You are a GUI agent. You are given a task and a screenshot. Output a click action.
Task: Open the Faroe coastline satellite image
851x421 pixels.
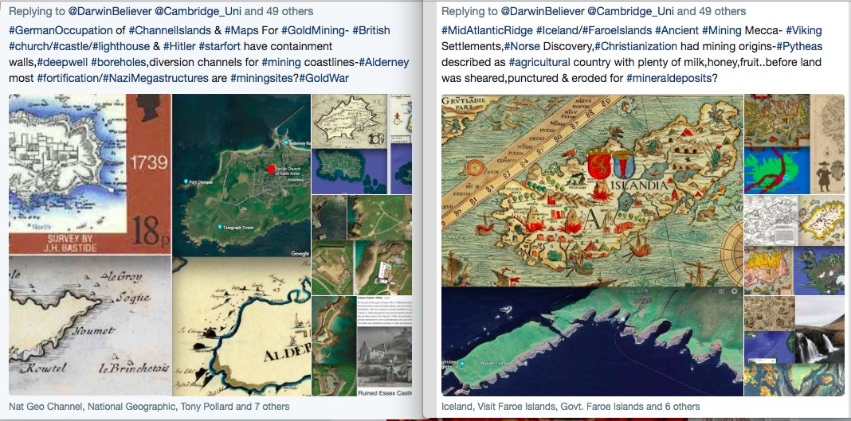pyautogui.click(x=592, y=341)
